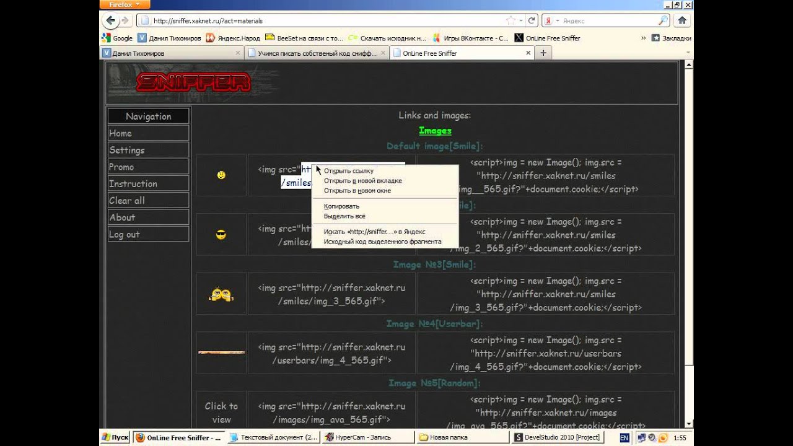Click the EN language indicator
The height and width of the screenshot is (446, 793).
pyautogui.click(x=624, y=437)
